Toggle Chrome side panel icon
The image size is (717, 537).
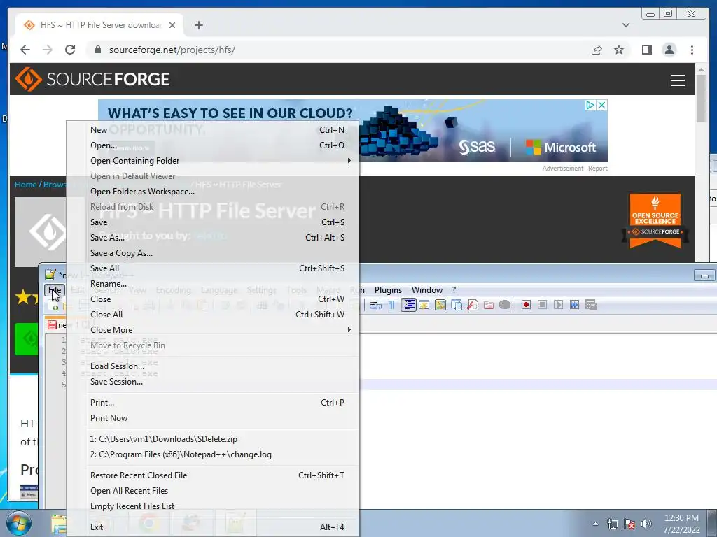pos(646,50)
